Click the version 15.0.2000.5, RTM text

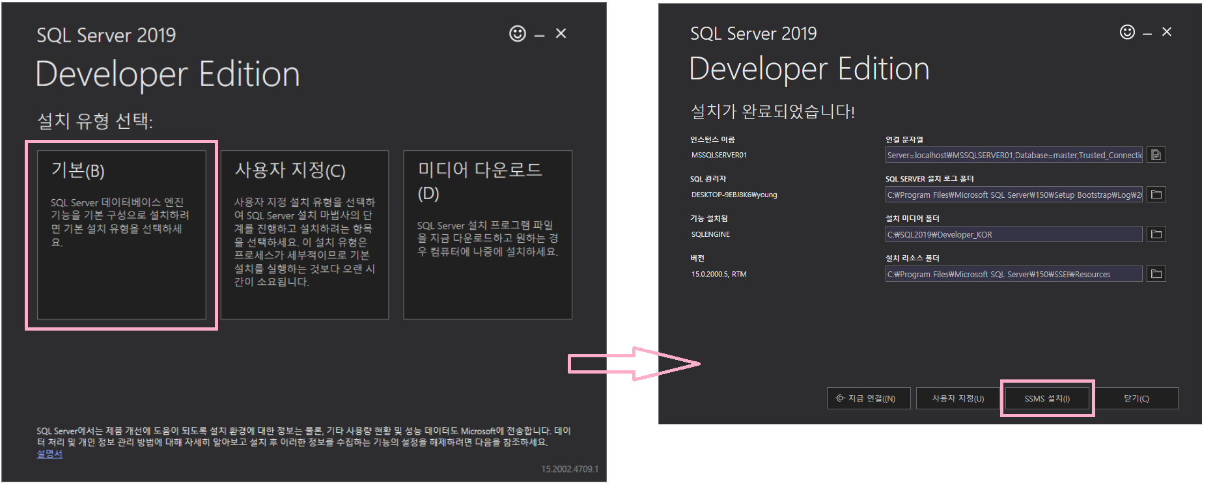[x=719, y=274]
